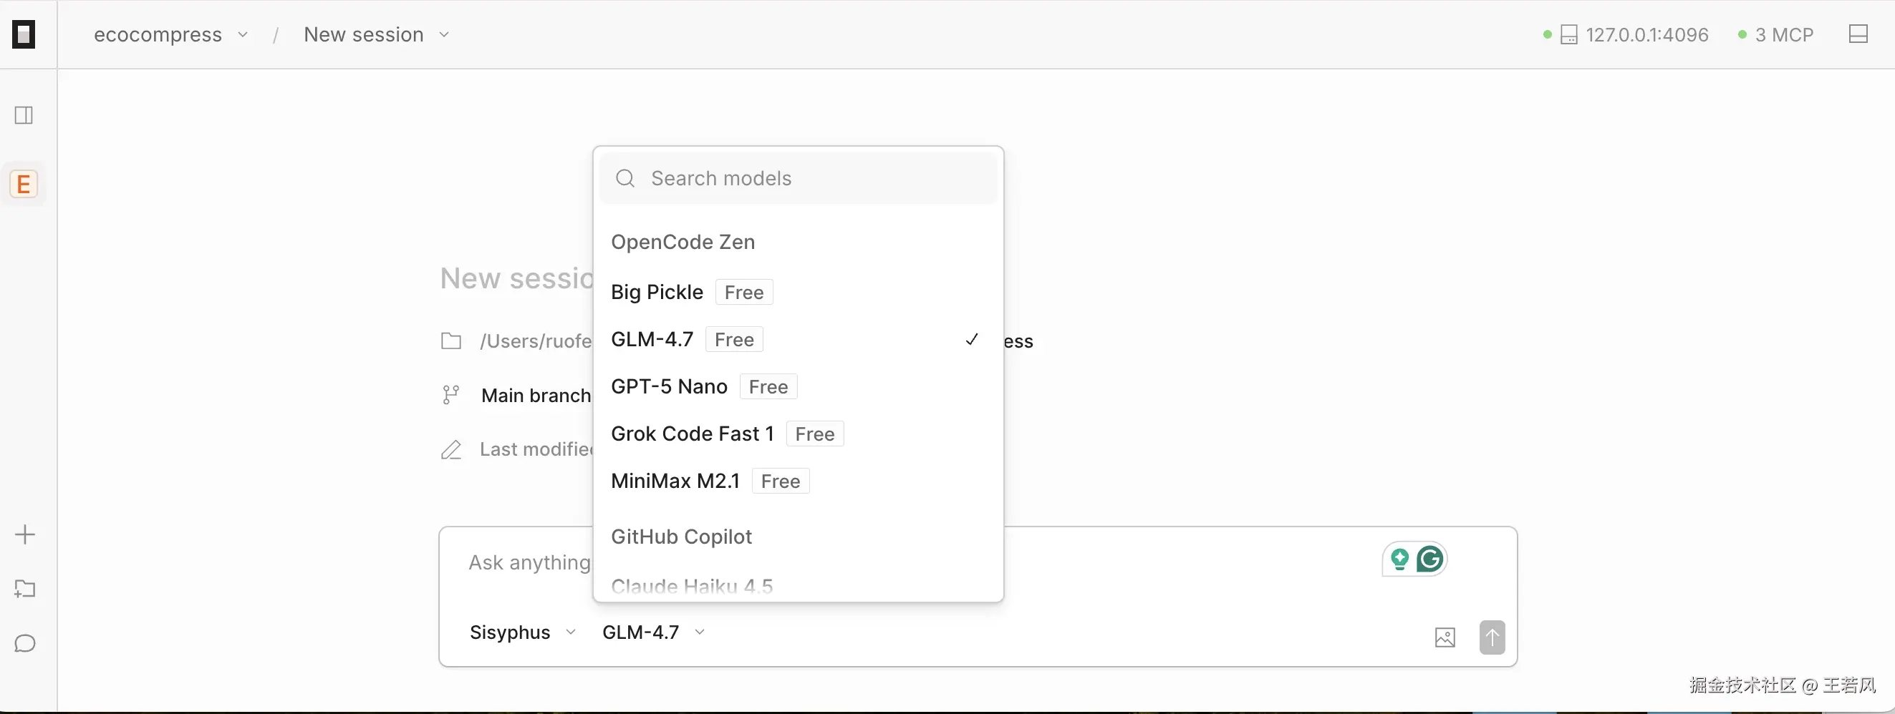Toggle the bottom panel layout icon
Image resolution: width=1895 pixels, height=714 pixels.
[x=1858, y=34]
